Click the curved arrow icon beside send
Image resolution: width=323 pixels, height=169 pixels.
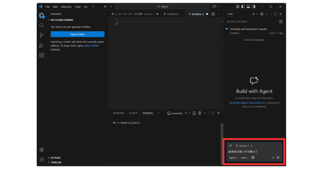273,157
